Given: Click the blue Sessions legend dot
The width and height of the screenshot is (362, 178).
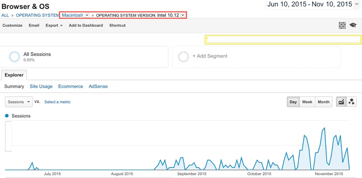Looking at the screenshot, I should click(x=7, y=116).
